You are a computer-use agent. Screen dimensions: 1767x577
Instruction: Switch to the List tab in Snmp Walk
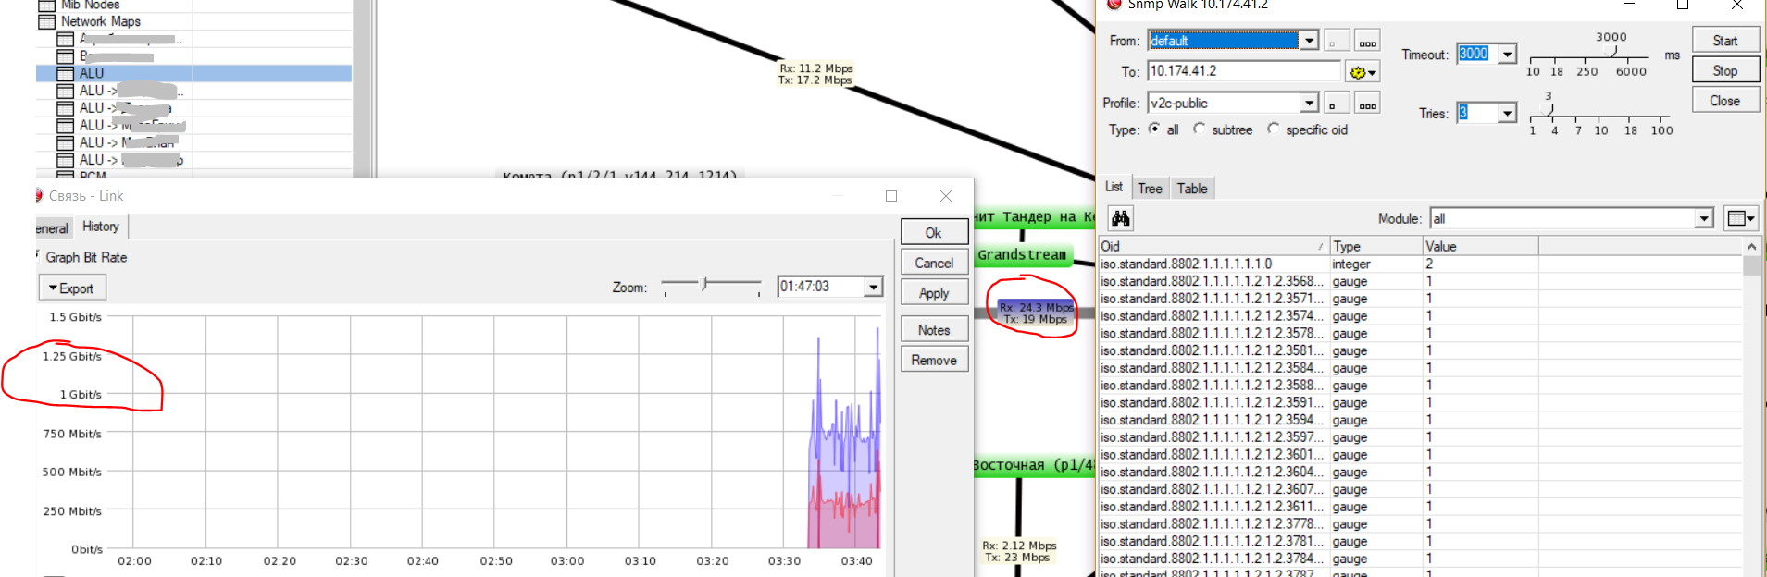click(x=1114, y=187)
